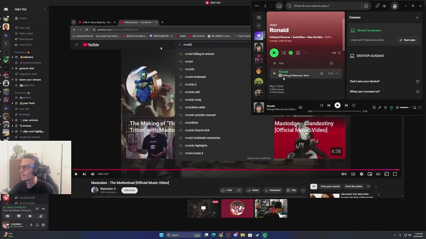Play the YouTube video
This screenshot has height=239, width=426.
(x=76, y=174)
